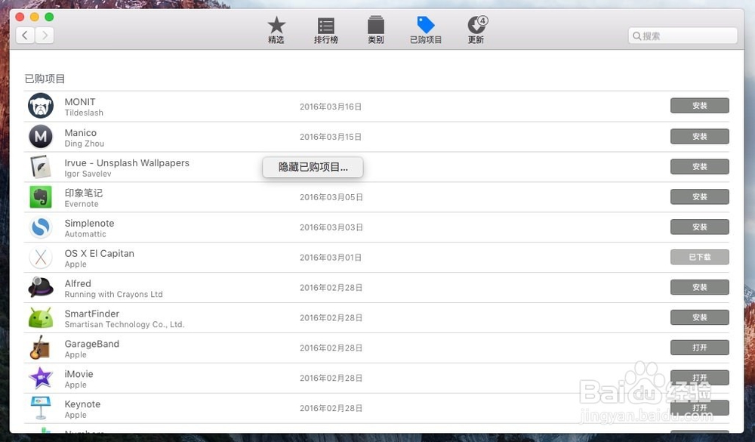
Task: Open iMovie with its 打开 button
Action: (700, 378)
